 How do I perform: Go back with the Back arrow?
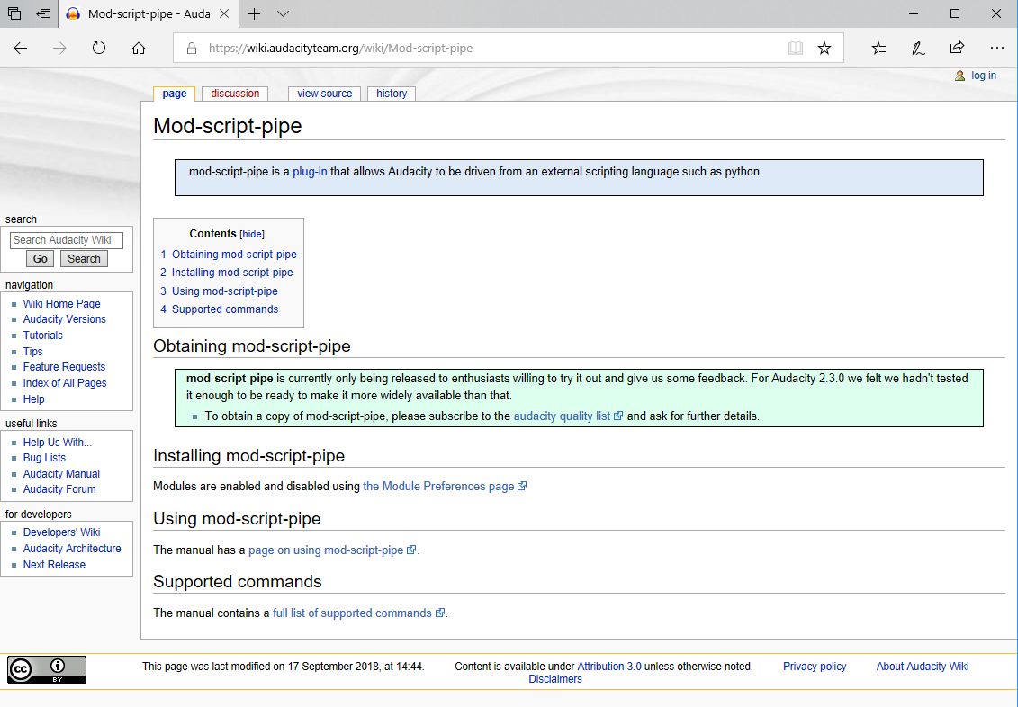21,49
